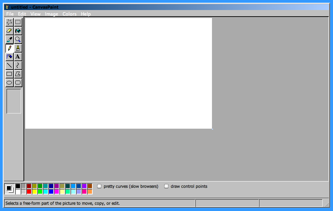Select the lavender periwinkle palette swatch
Screen dimensions: 333x211
point(79,192)
